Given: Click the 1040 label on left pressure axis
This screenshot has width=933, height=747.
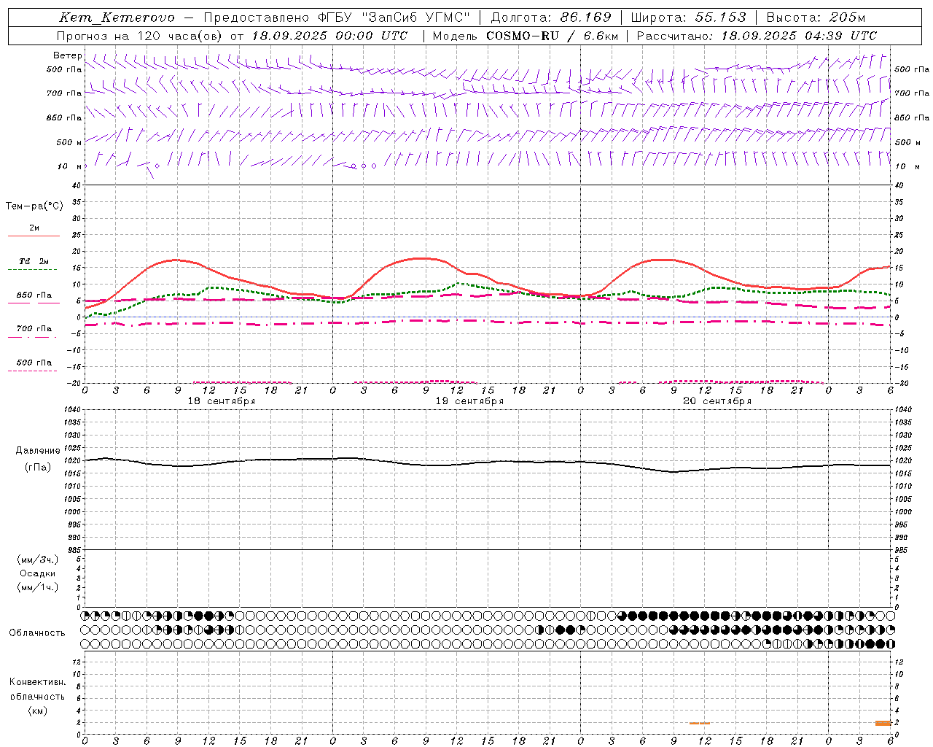Looking at the screenshot, I should 71,410.
